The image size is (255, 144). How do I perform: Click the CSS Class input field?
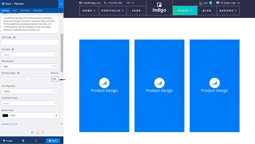(30, 43)
